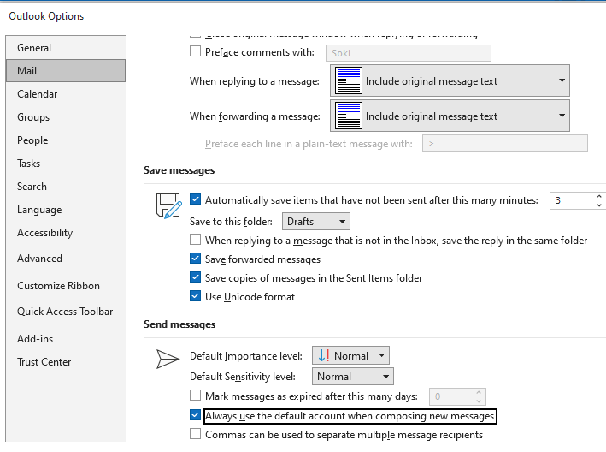Decrease the auto-save minutes spinner
Screen dimensions: 606x452
pyautogui.click(x=598, y=205)
